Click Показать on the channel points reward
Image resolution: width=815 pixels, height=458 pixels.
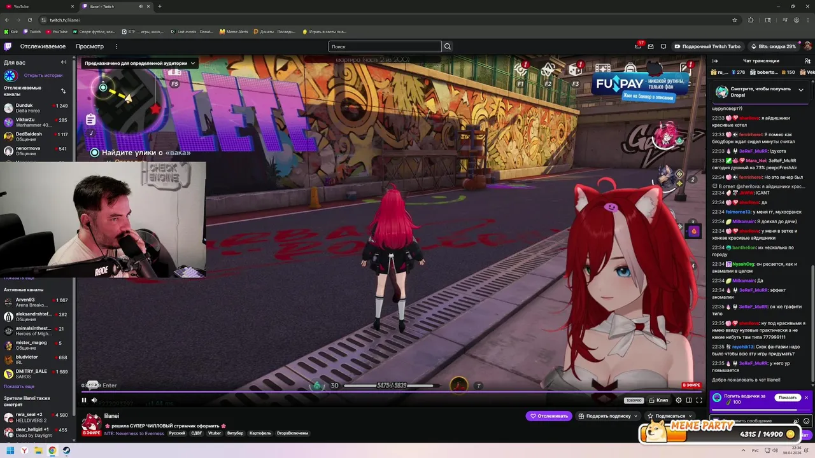[x=788, y=398]
